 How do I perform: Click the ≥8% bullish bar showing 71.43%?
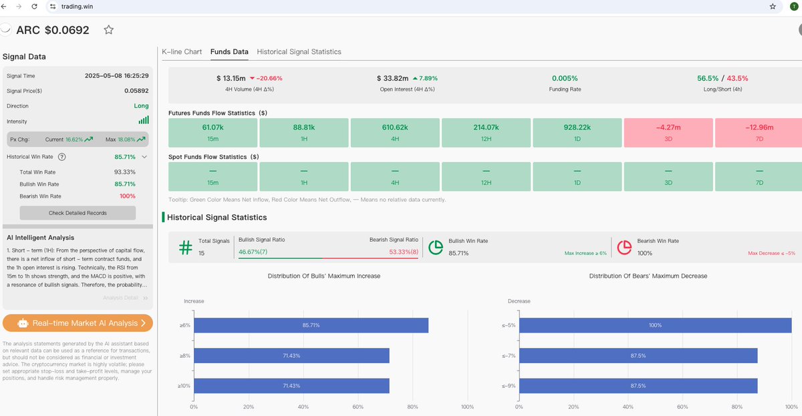(x=291, y=356)
